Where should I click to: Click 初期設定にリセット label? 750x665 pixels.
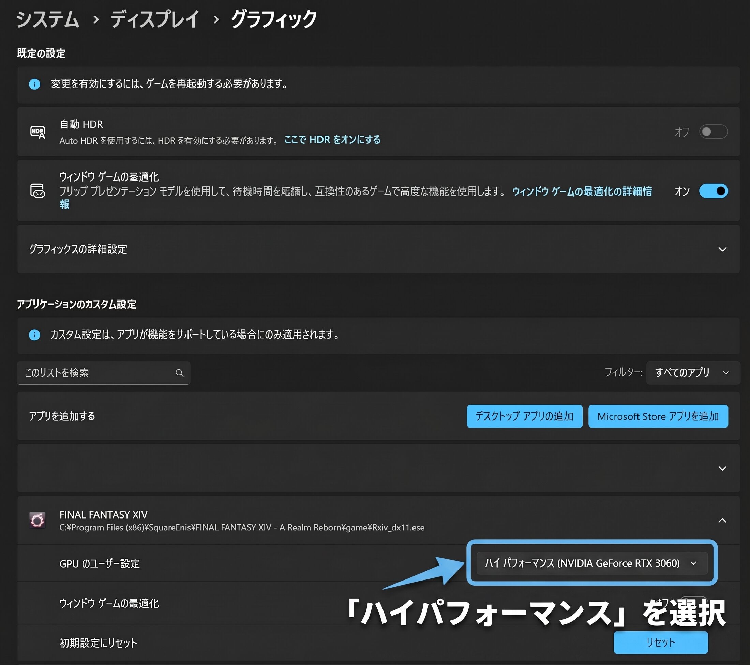(98, 643)
